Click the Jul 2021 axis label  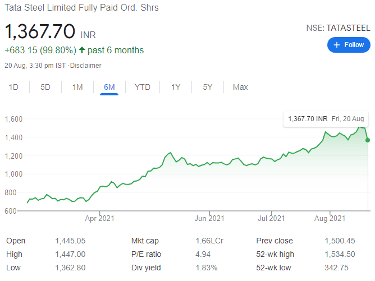[272, 218]
